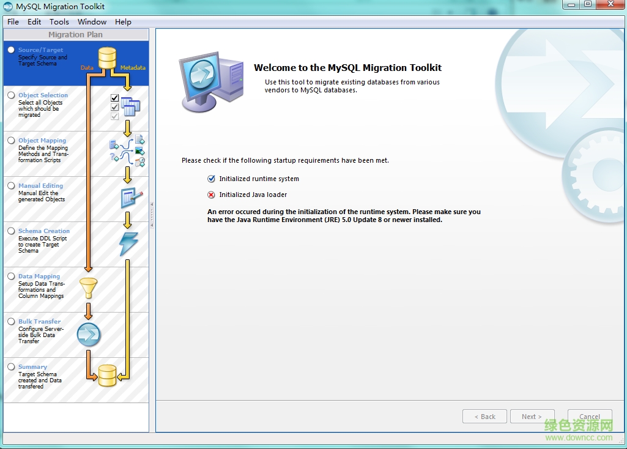Open the www.downcc.com link

[x=579, y=437]
